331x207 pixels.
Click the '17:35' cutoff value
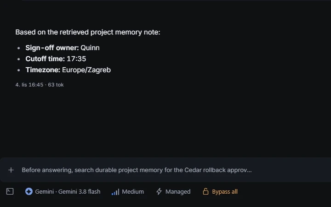tap(76, 59)
